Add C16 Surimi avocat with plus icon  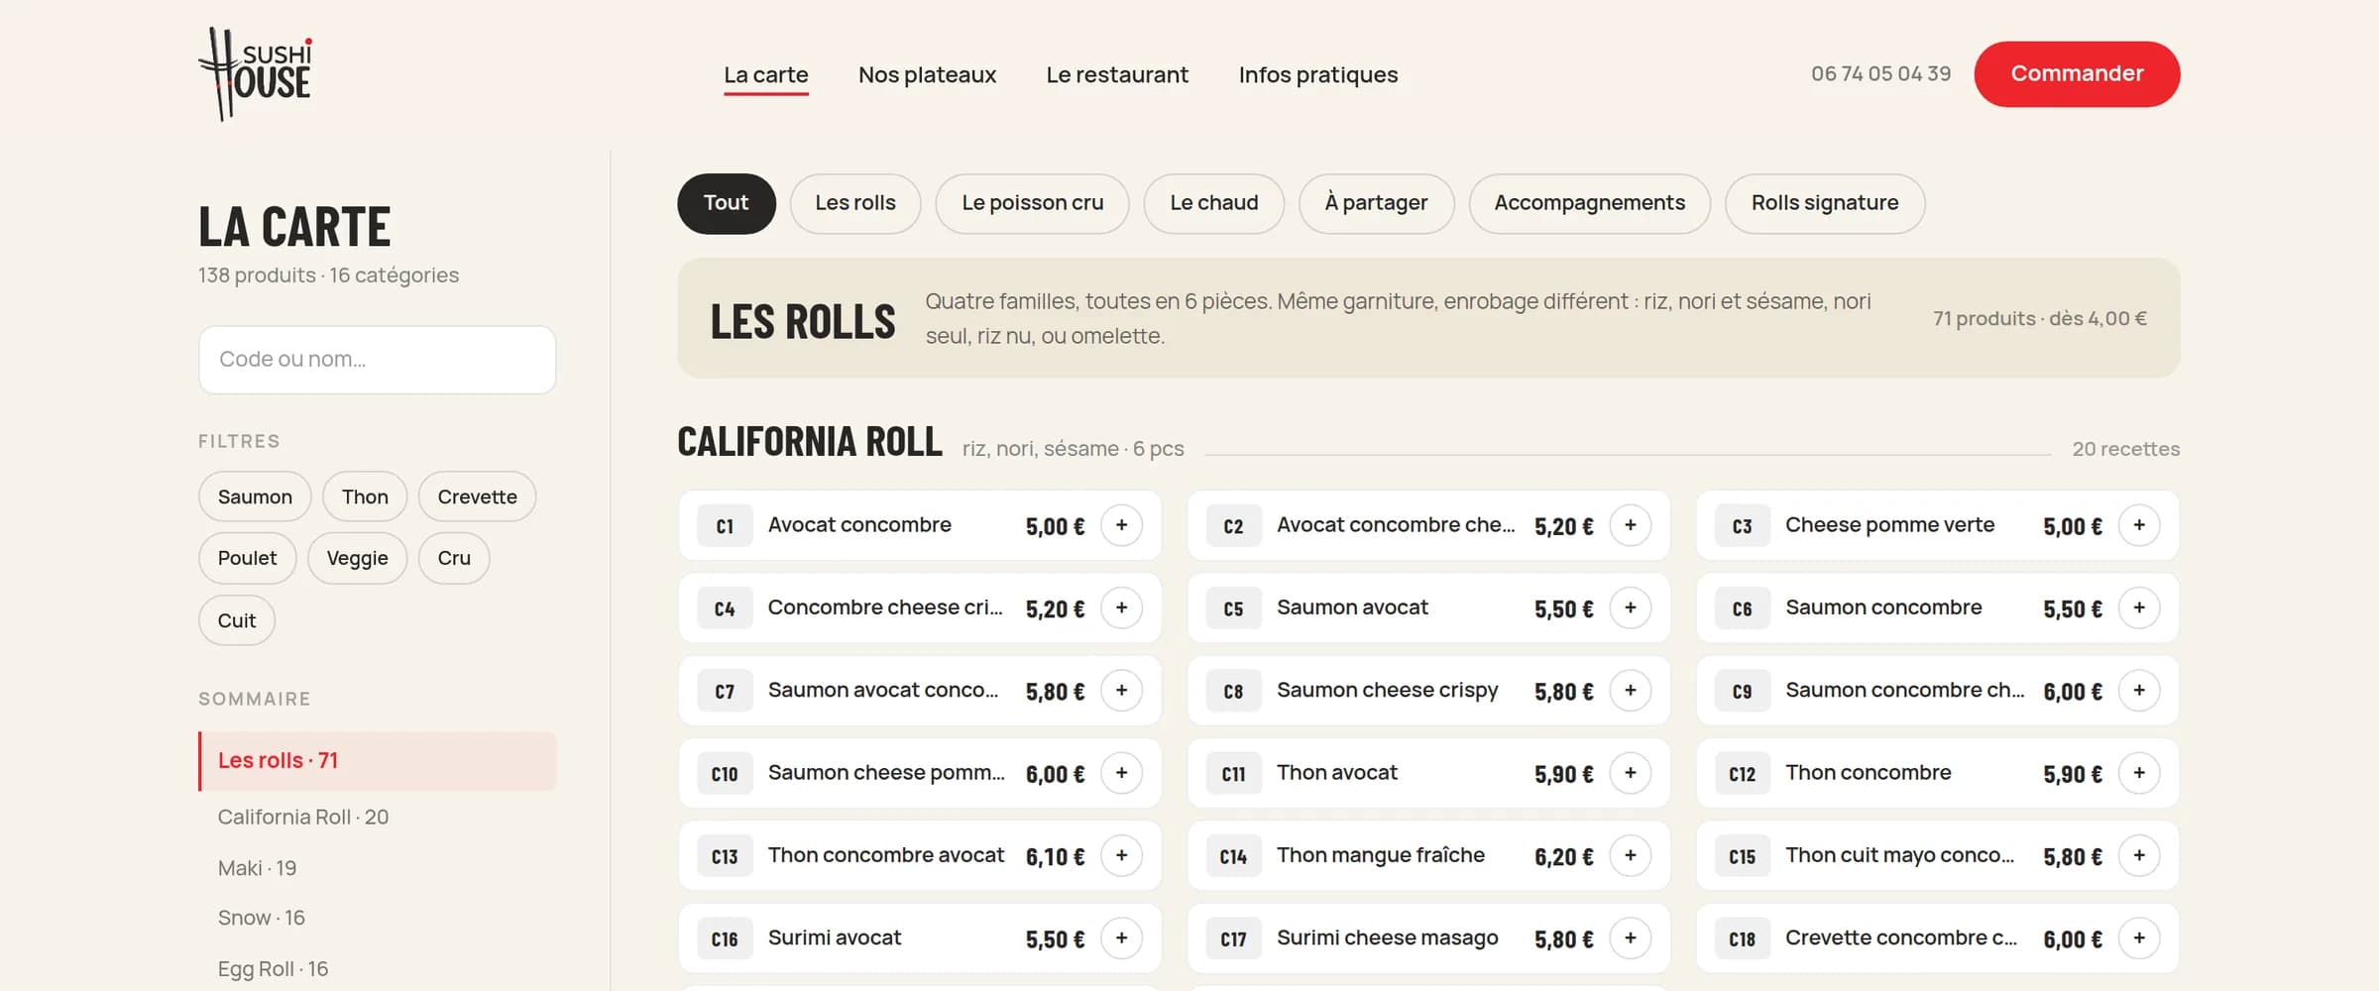coord(1121,938)
